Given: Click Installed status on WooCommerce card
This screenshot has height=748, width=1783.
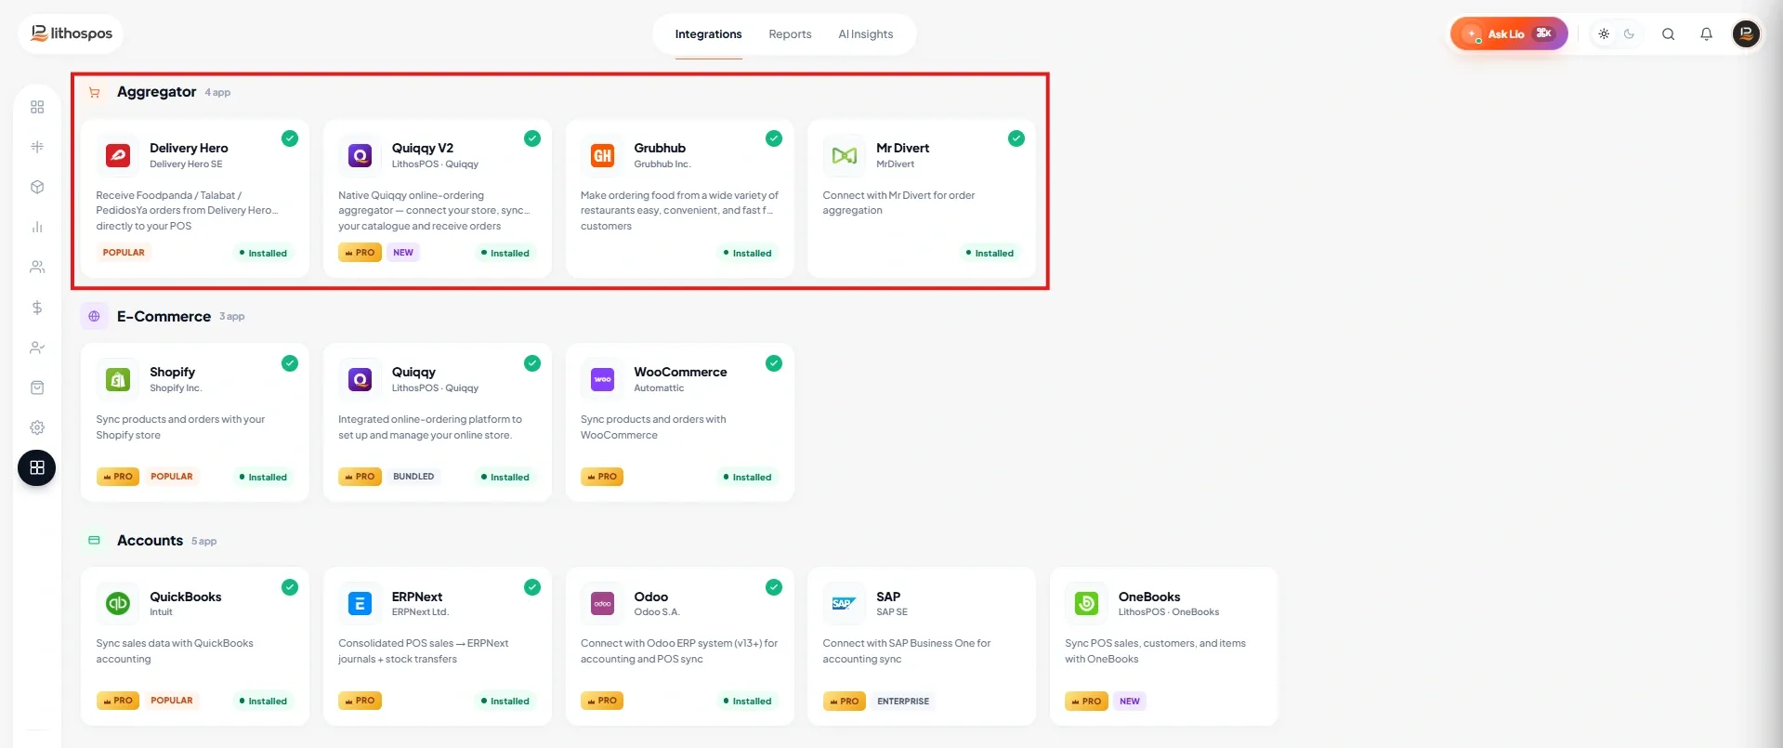Looking at the screenshot, I should pos(747,477).
